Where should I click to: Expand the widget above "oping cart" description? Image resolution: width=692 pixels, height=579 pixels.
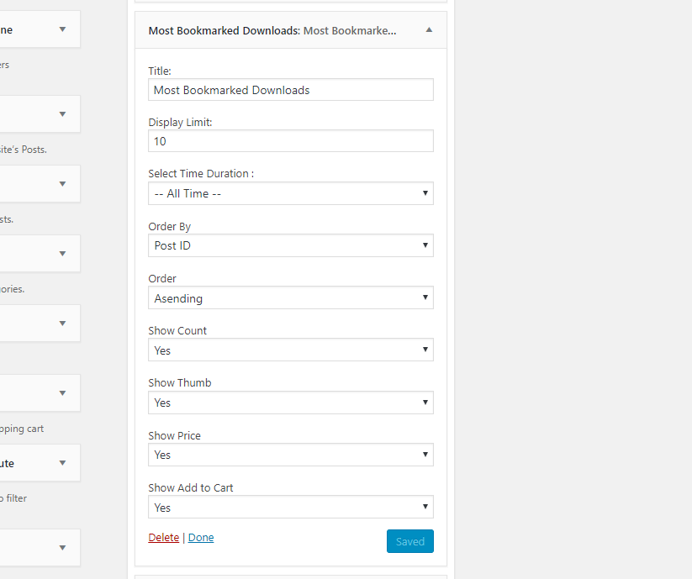coord(62,392)
